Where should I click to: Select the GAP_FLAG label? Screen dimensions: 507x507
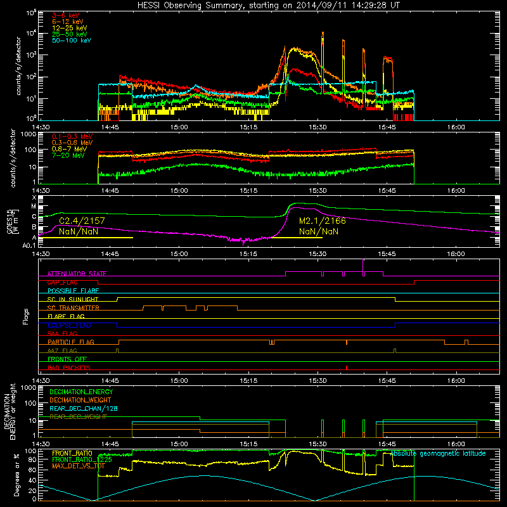click(x=62, y=282)
